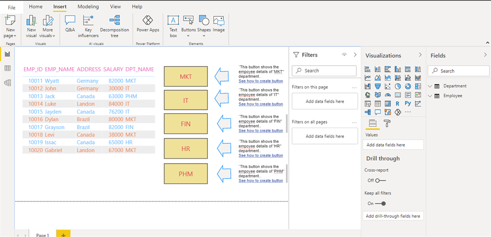Switch to the Format paint roller tab
491x237 pixels.
(387, 124)
